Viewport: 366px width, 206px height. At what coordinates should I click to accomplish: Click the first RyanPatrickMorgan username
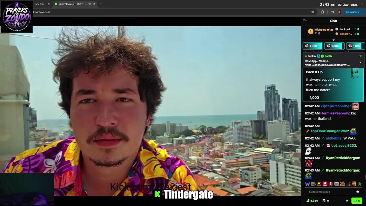[x=343, y=158]
